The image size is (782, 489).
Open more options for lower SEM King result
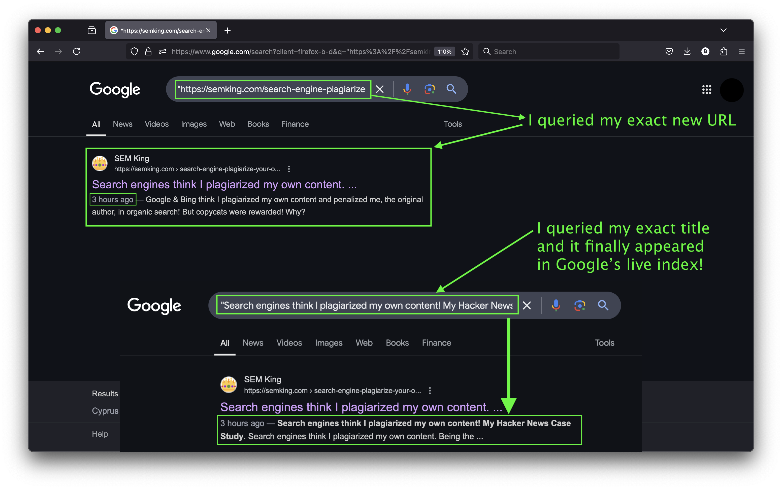tap(430, 391)
